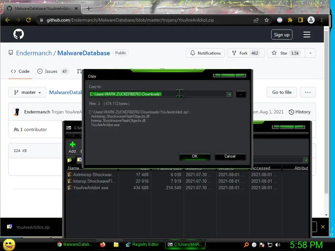Click the pull requests tab icon

79,71
